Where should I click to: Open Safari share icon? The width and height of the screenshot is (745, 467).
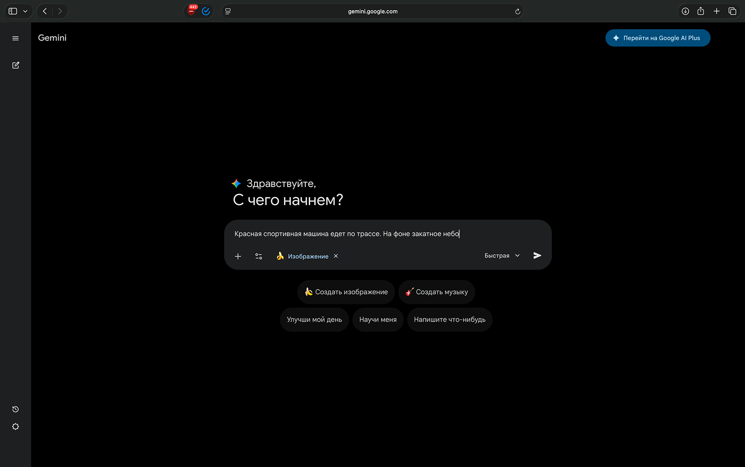click(x=700, y=11)
